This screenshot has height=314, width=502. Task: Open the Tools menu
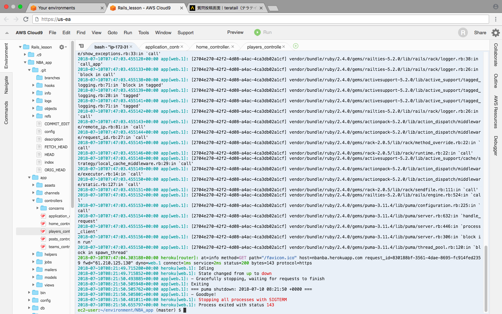[x=143, y=32]
